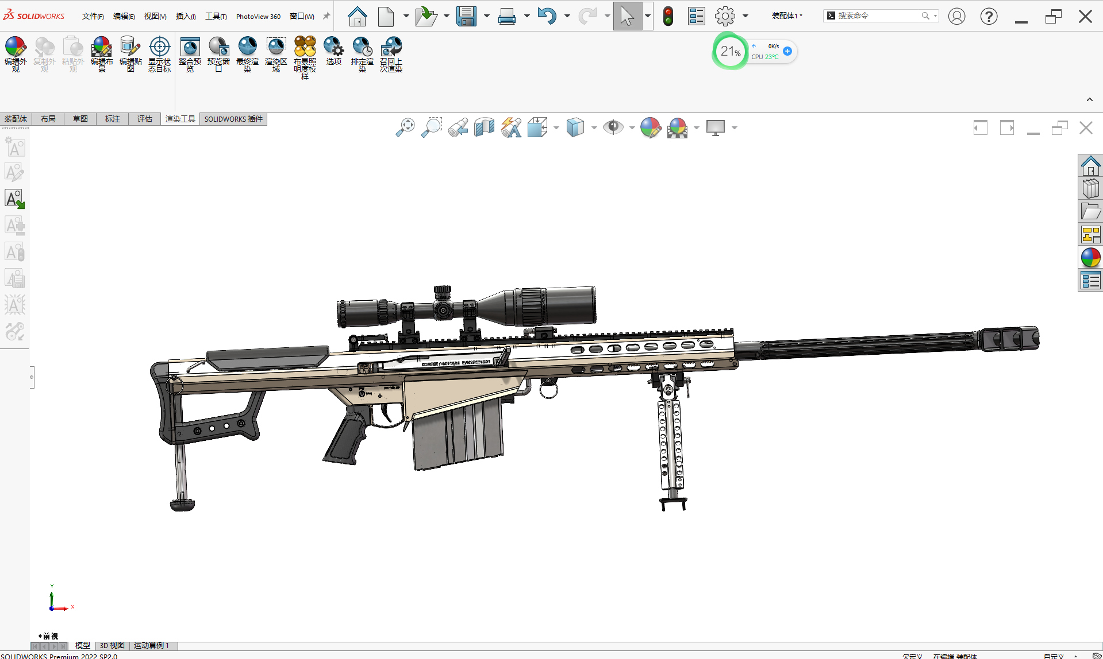Click Display State Target (显示状态目标) icon

point(159,55)
